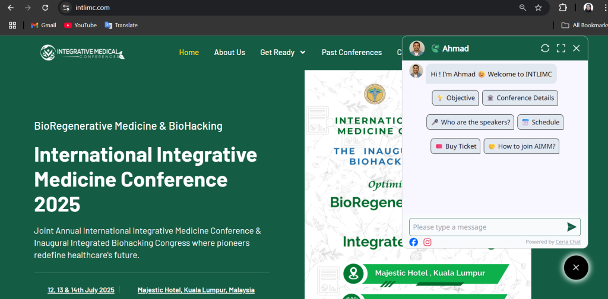
Task: Click the browser reload icon
Action: [x=45, y=8]
